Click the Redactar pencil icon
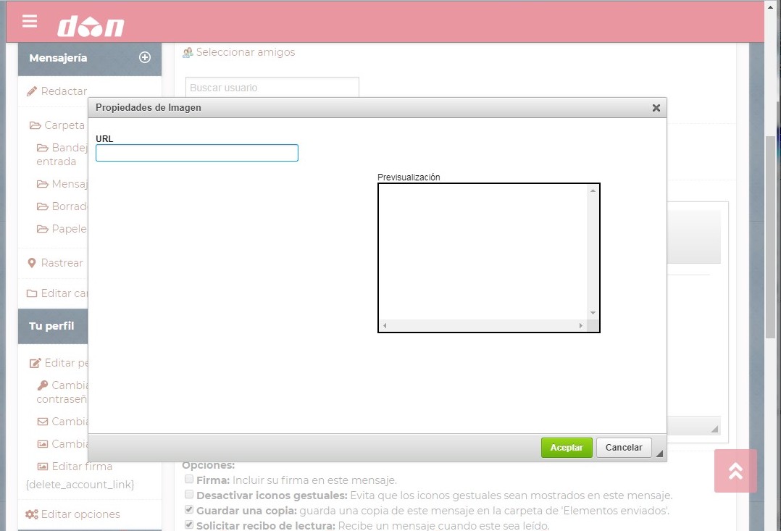Screen dimensions: 781x531 [32, 91]
